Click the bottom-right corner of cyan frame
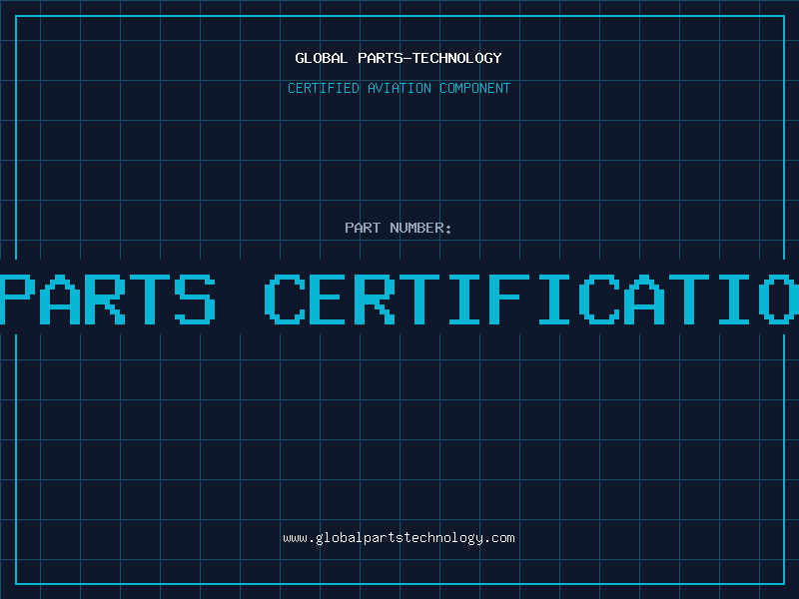The image size is (799, 599). tap(783, 583)
